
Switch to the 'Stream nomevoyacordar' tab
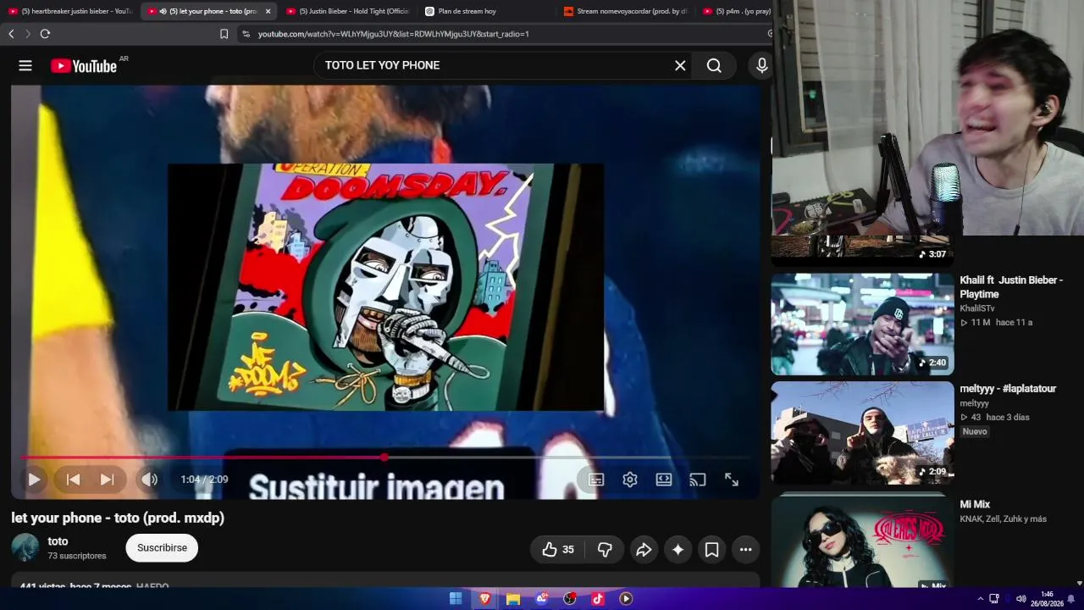click(x=625, y=11)
